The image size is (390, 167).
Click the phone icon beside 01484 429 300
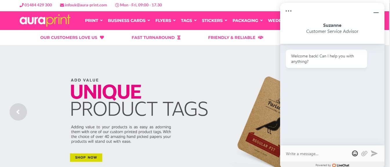click(x=21, y=5)
